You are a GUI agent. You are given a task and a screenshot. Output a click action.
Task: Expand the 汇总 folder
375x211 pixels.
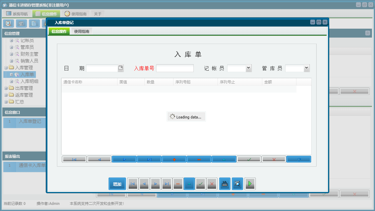point(6,102)
